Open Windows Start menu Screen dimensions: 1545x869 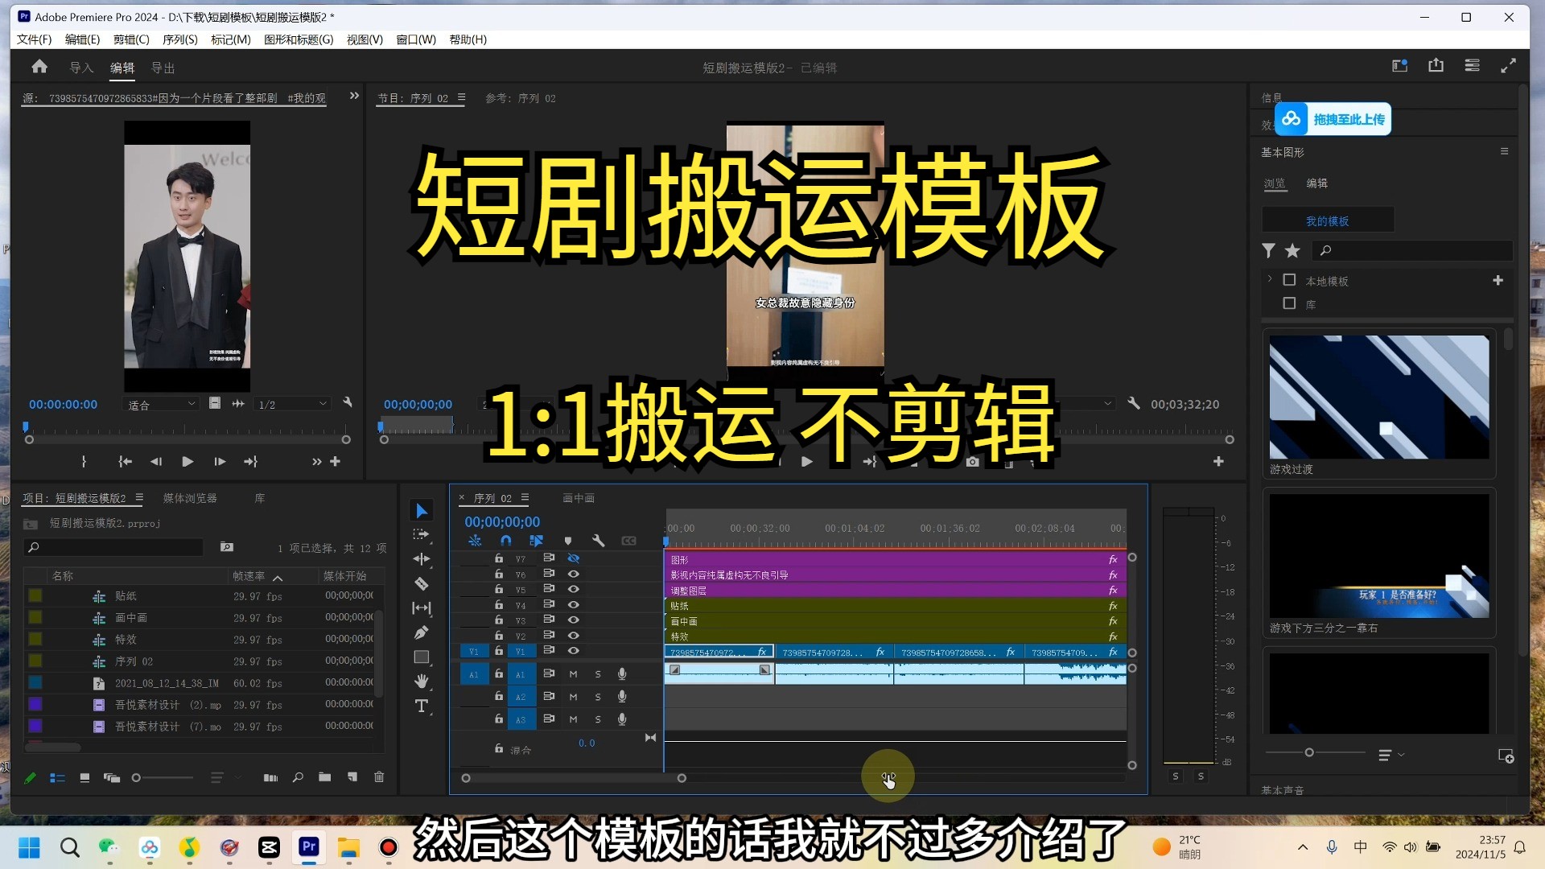[29, 847]
